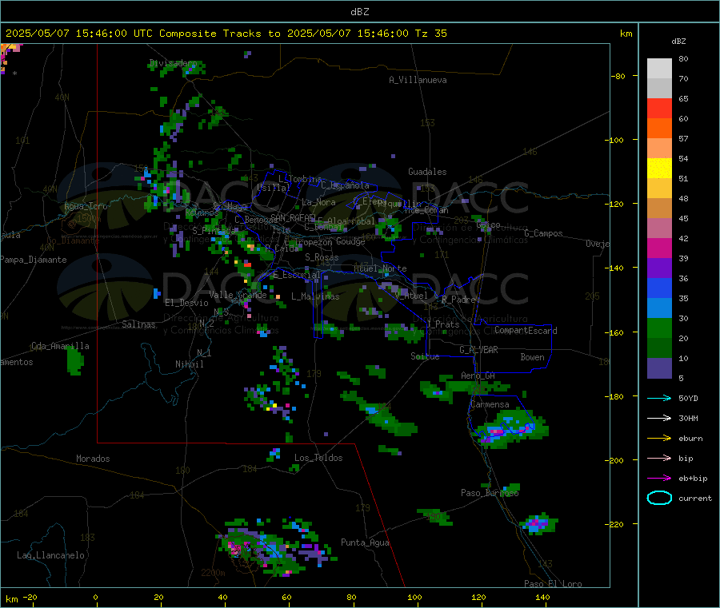Screen dimensions: 720x608
Task: Click the G_Campos map label
Action: (x=543, y=233)
